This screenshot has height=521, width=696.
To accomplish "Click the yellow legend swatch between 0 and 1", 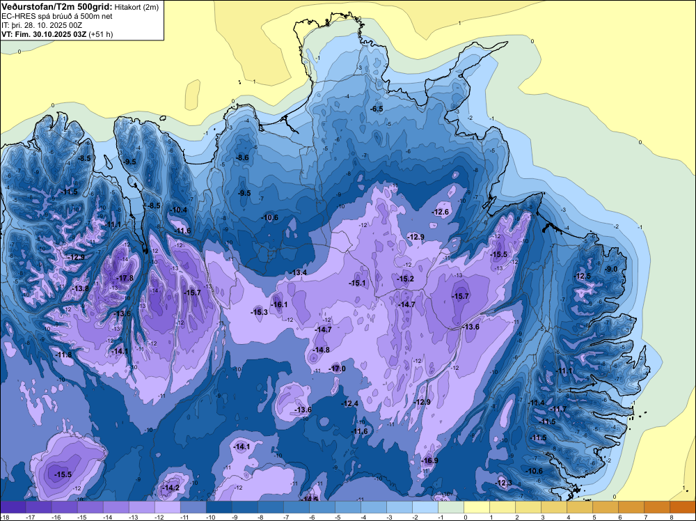I will [477, 507].
